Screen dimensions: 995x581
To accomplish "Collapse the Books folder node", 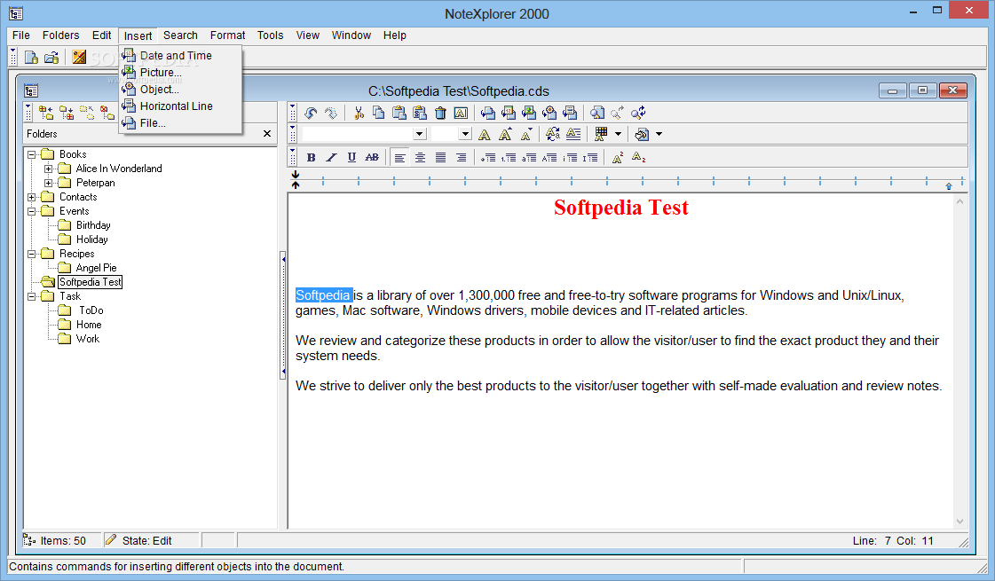I will pos(31,154).
